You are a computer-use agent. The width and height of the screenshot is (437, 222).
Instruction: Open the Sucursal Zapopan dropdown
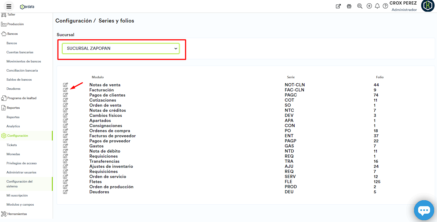[x=121, y=49]
